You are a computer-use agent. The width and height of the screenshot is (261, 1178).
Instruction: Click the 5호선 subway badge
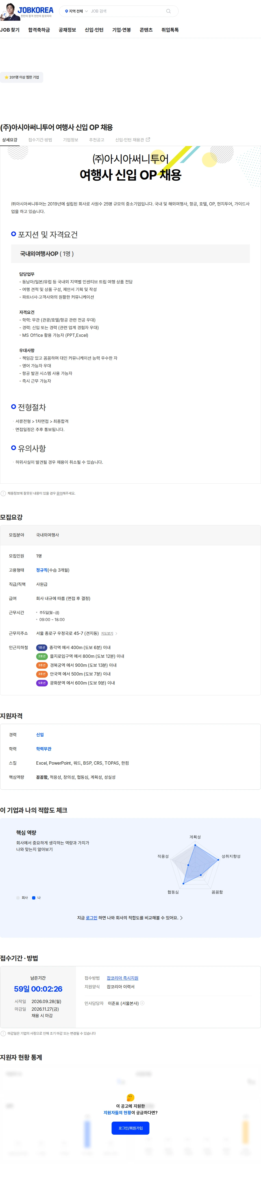point(42,683)
